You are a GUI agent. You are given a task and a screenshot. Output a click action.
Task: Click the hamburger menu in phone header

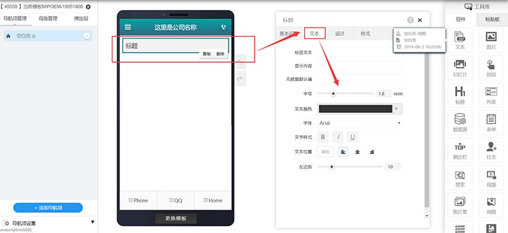coord(128,27)
